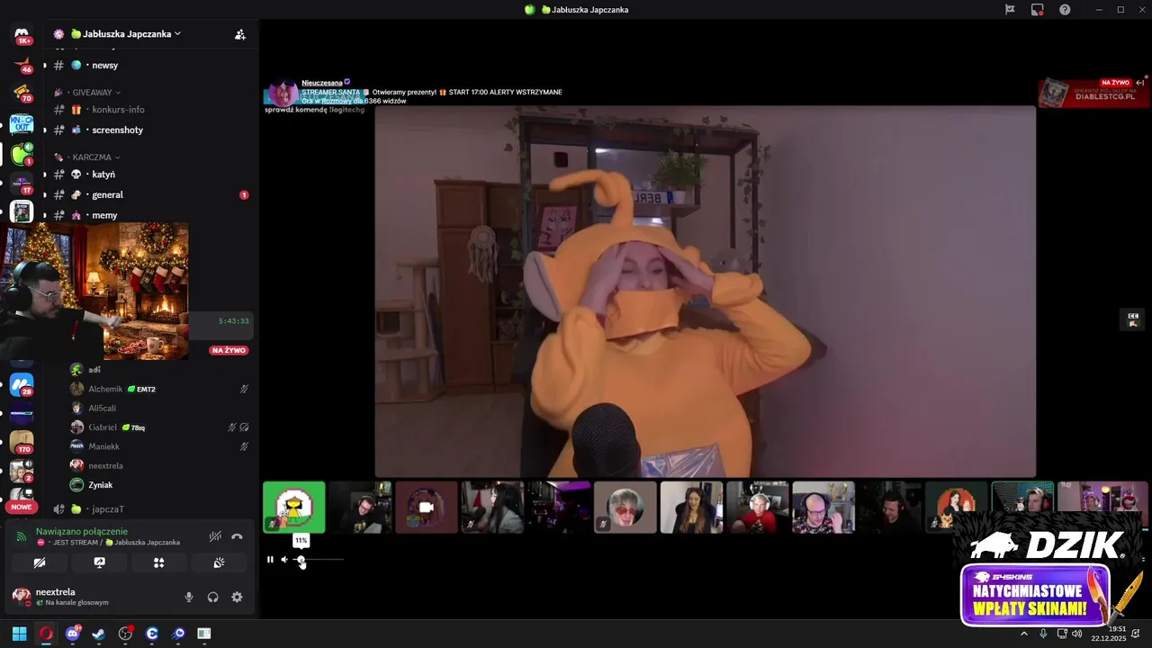Open the katyń channel

pyautogui.click(x=149, y=175)
